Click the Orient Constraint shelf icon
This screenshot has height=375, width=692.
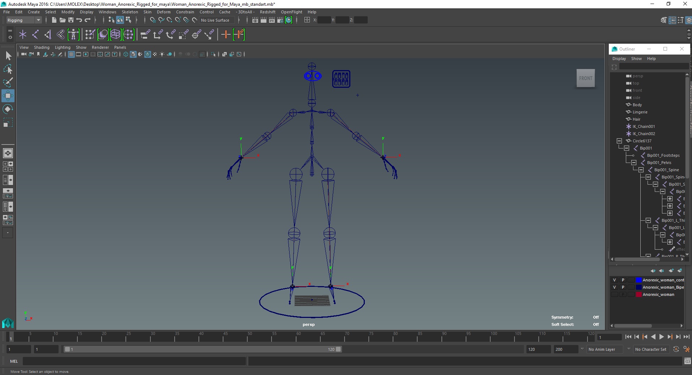(x=171, y=35)
